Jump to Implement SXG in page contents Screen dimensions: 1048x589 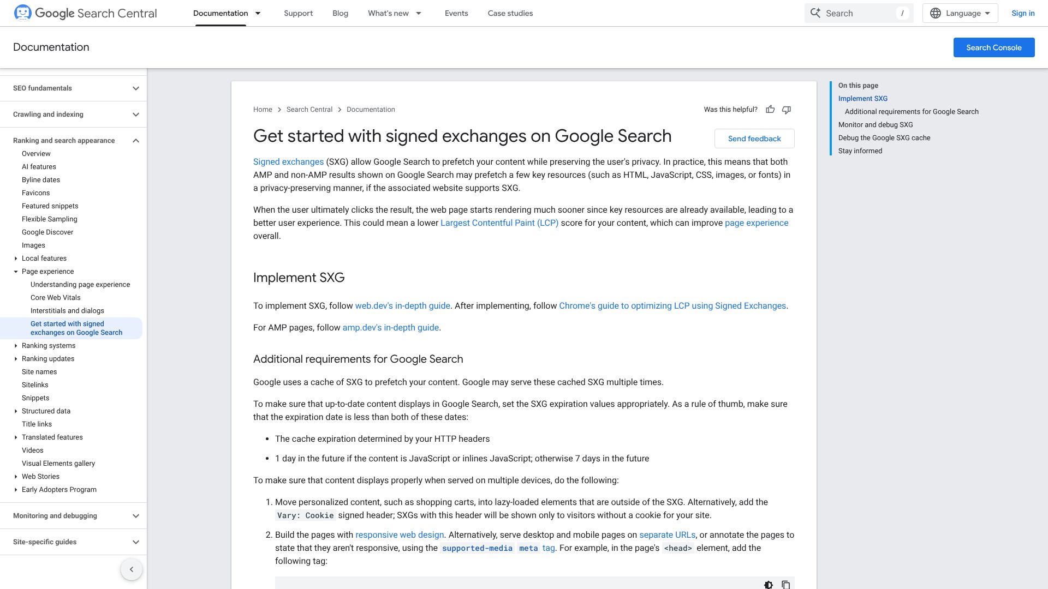863,99
